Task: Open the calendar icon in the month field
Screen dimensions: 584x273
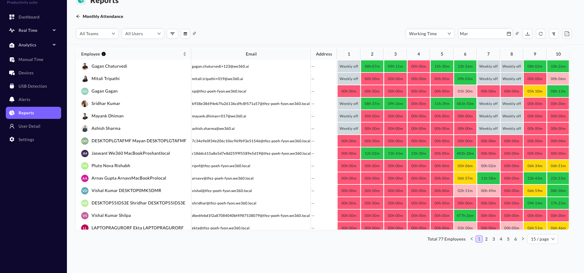Action: (x=509, y=34)
